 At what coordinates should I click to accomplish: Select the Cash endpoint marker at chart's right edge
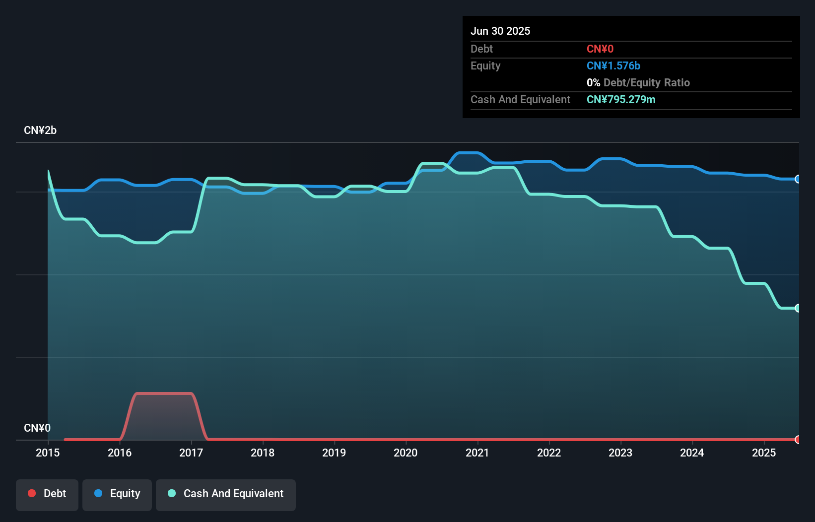(x=797, y=308)
